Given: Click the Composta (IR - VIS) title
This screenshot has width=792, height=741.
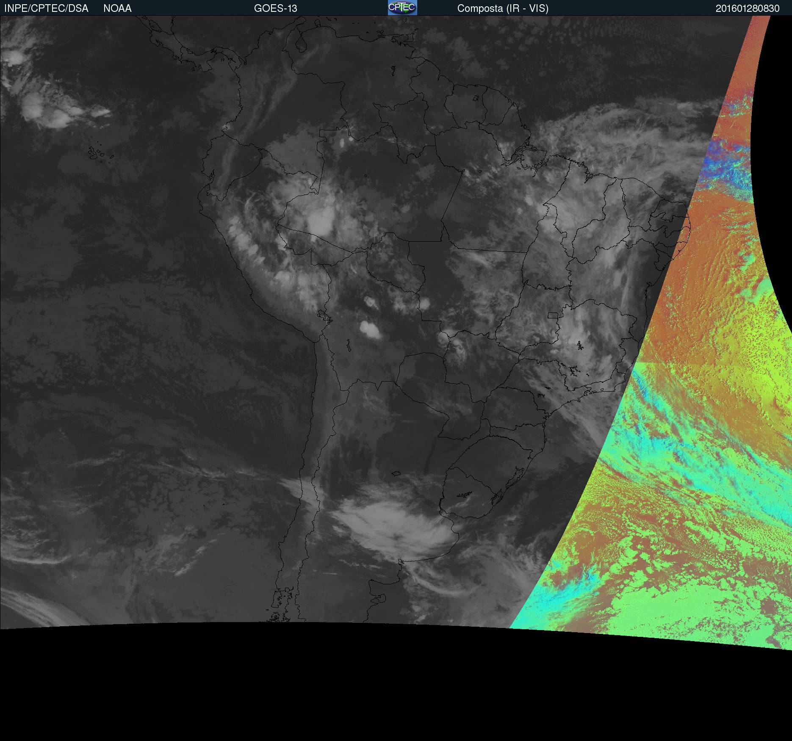Looking at the screenshot, I should 503,8.
